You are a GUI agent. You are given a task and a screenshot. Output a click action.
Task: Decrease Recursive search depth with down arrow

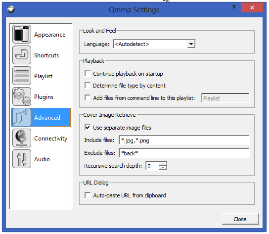[163, 168]
